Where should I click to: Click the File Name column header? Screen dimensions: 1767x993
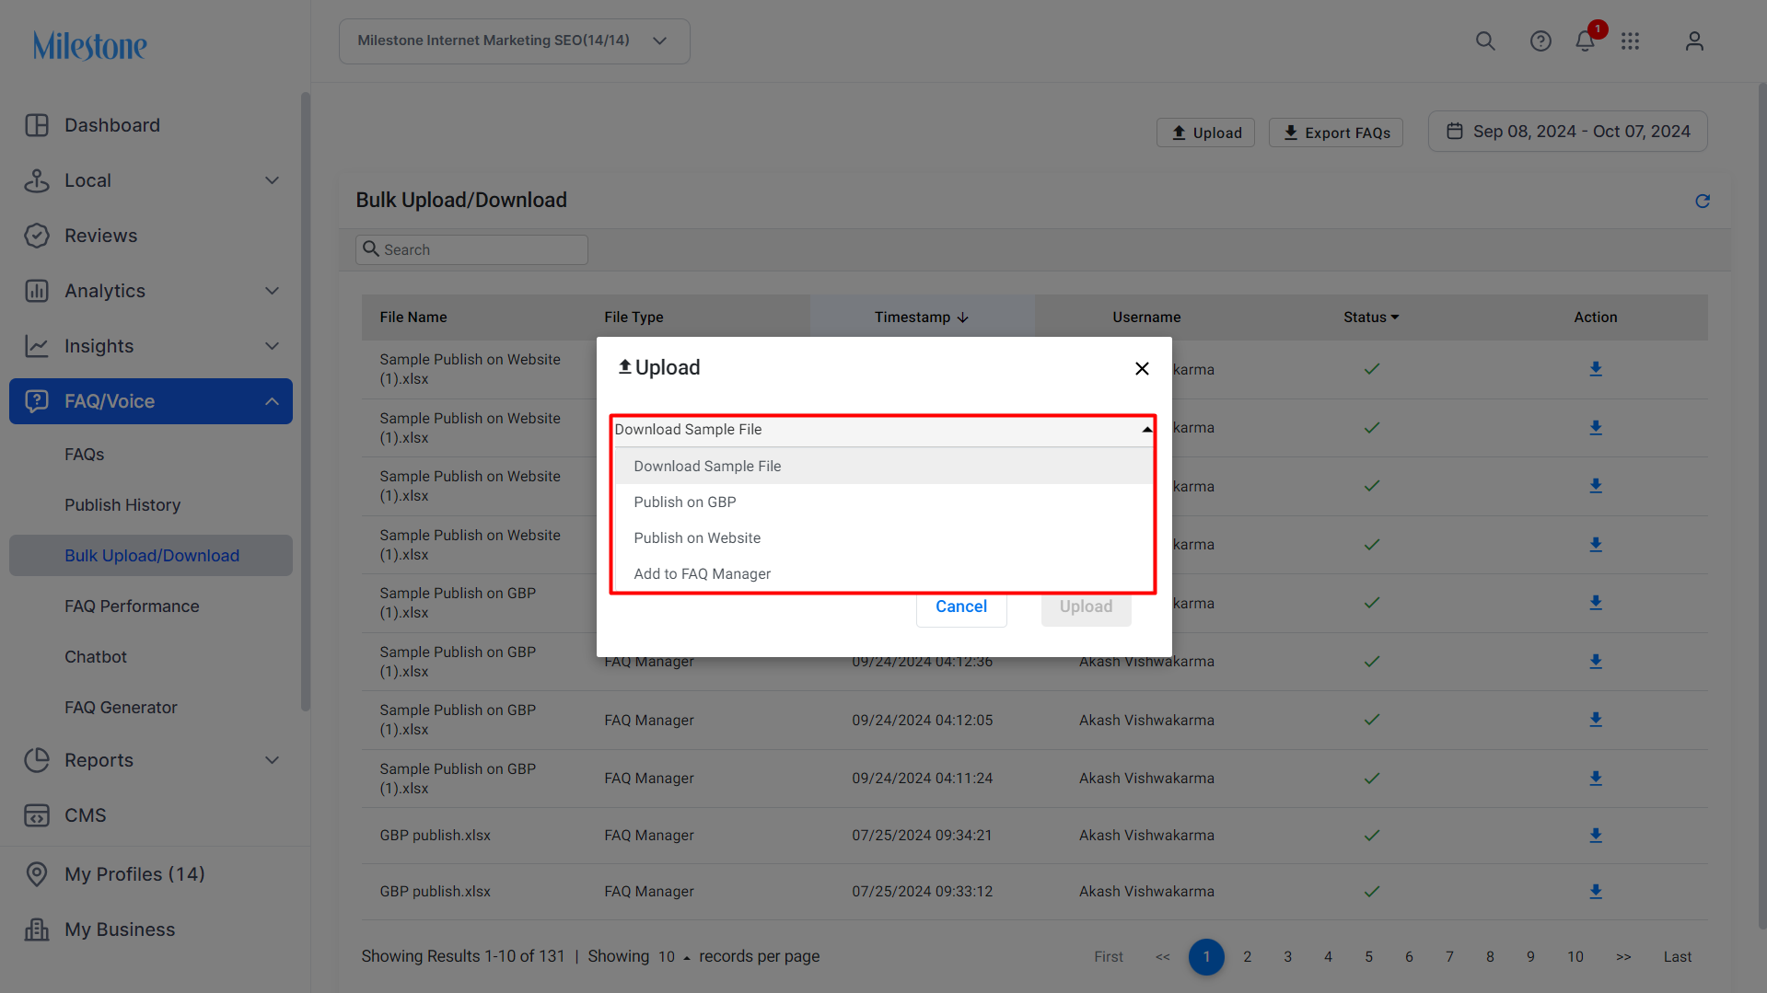413,318
